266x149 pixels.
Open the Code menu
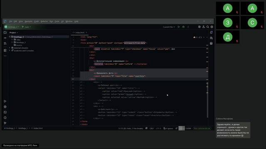pyautogui.click(x=36, y=21)
